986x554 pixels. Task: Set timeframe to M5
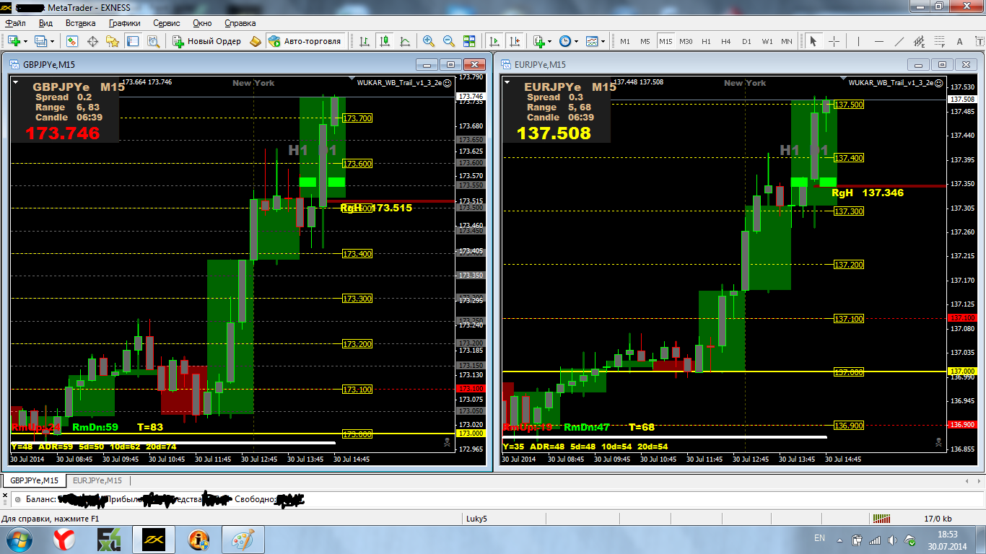(x=645, y=41)
